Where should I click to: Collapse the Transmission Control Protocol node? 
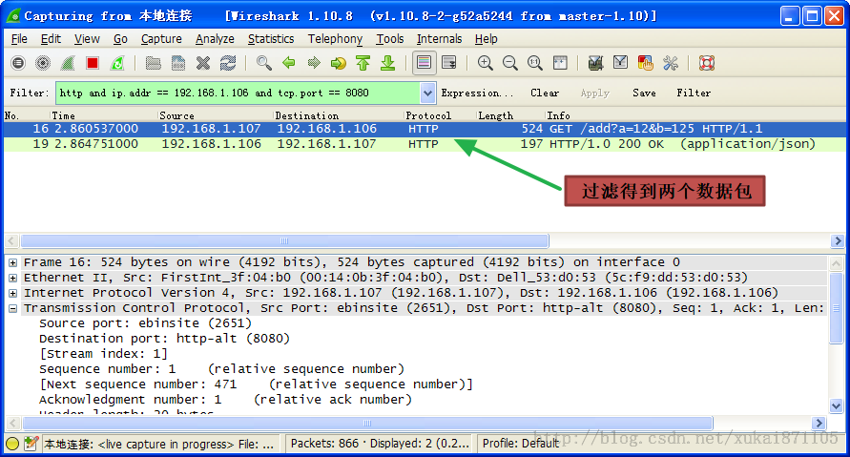[12, 308]
